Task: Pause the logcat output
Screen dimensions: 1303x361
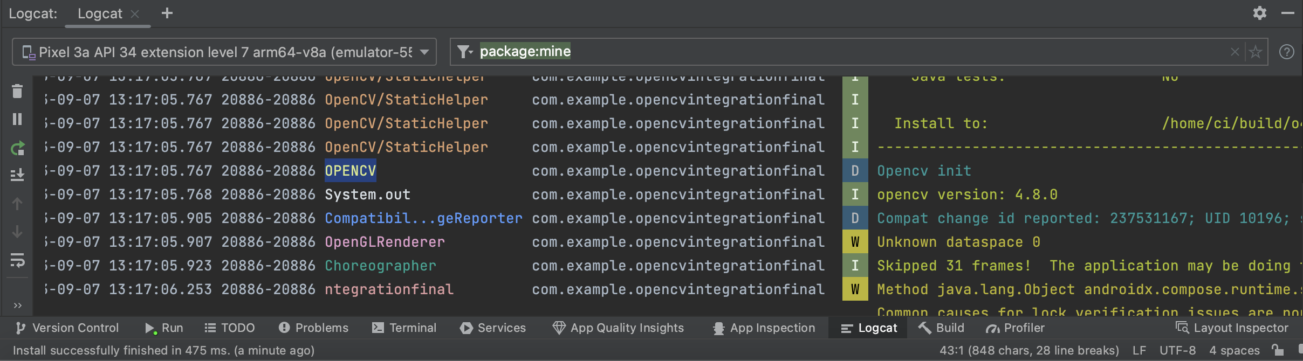Action: click(x=17, y=119)
